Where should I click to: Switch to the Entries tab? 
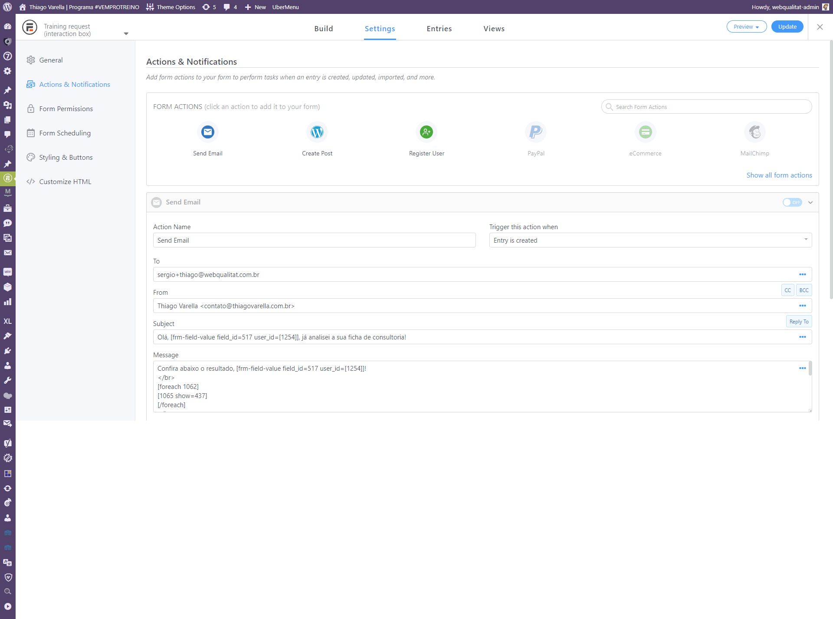click(x=439, y=29)
